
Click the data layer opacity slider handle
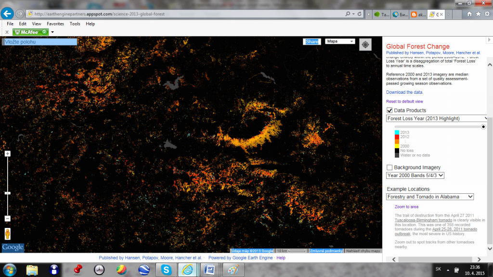[483, 127]
